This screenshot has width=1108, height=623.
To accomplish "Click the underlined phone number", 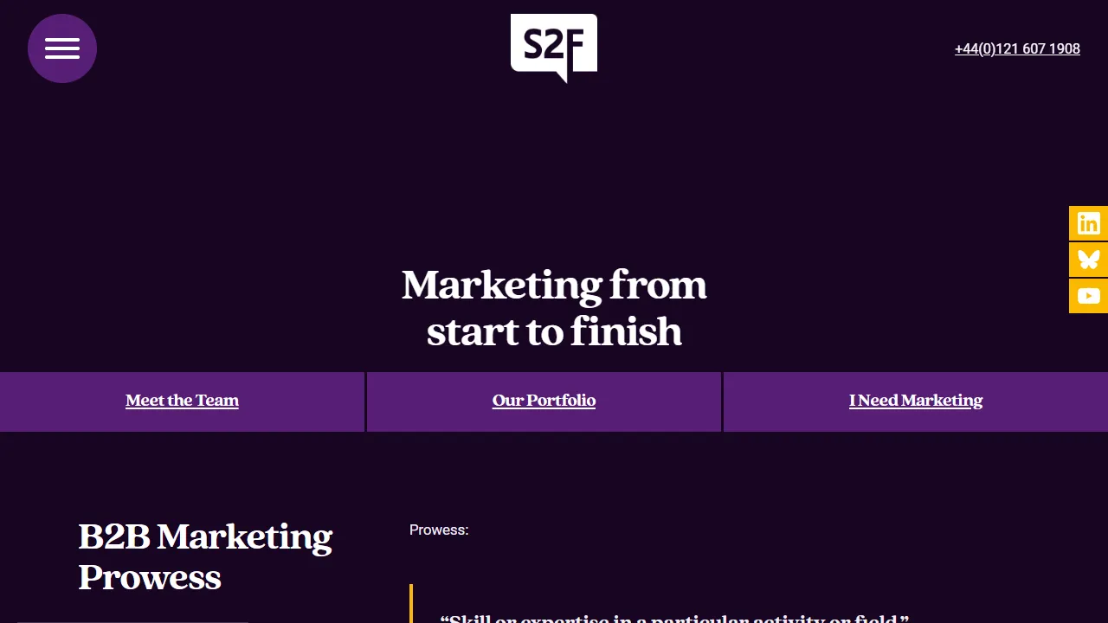I will [1017, 48].
